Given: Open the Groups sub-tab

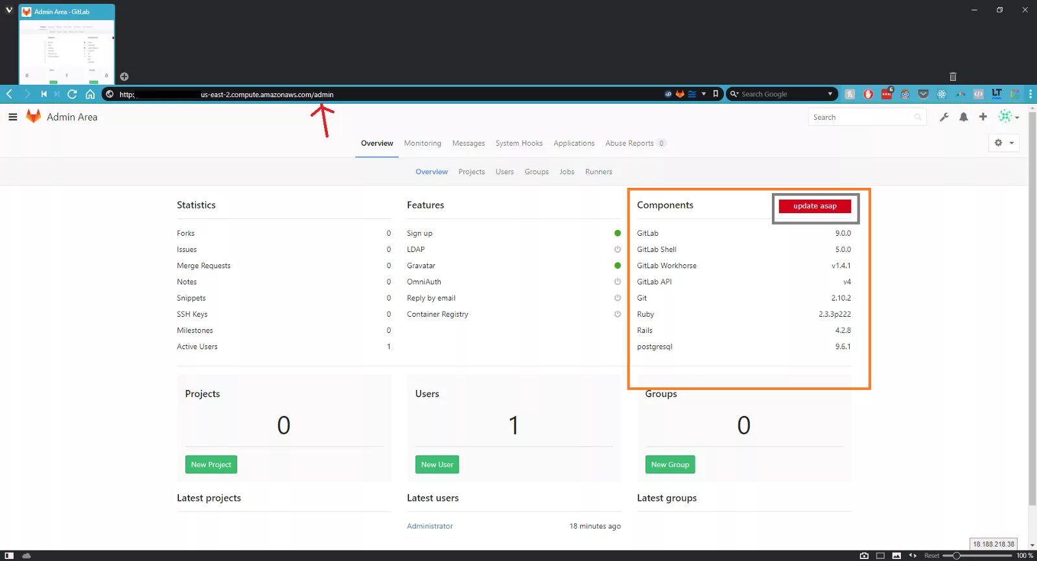Looking at the screenshot, I should point(537,172).
